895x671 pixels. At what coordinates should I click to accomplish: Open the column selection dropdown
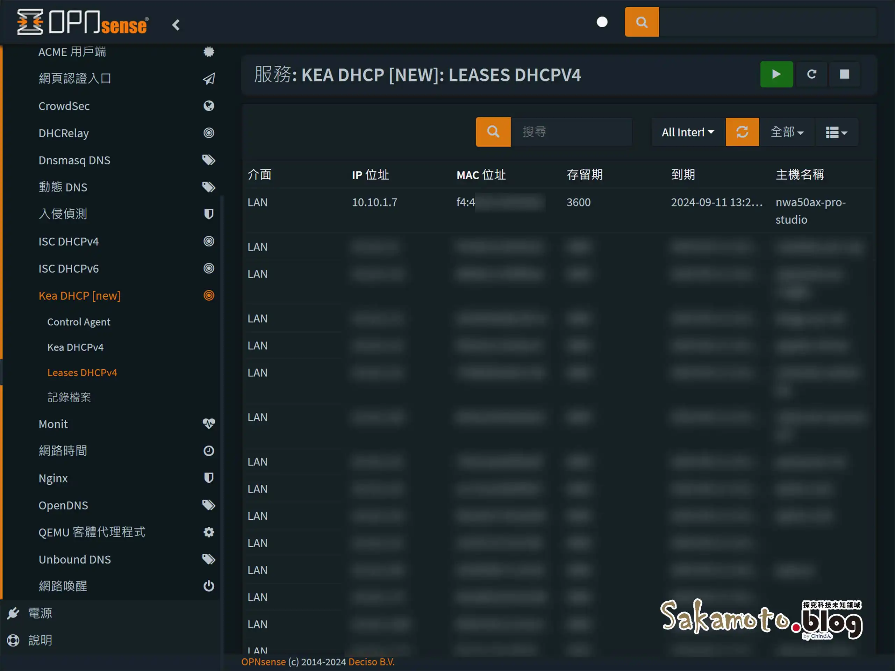(x=836, y=132)
